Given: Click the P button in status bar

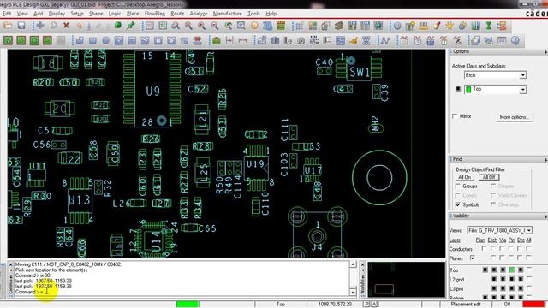Looking at the screenshot, I should point(366,305).
